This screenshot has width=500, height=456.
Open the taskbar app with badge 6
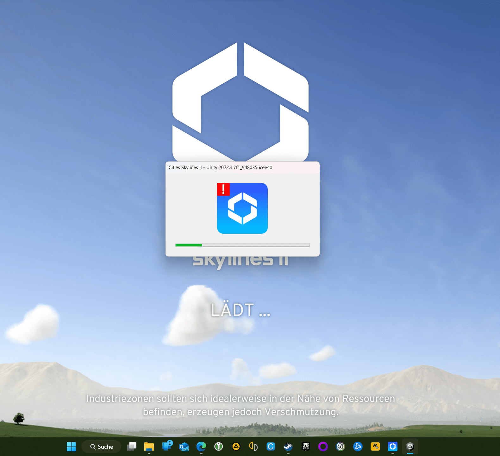[x=167, y=446]
